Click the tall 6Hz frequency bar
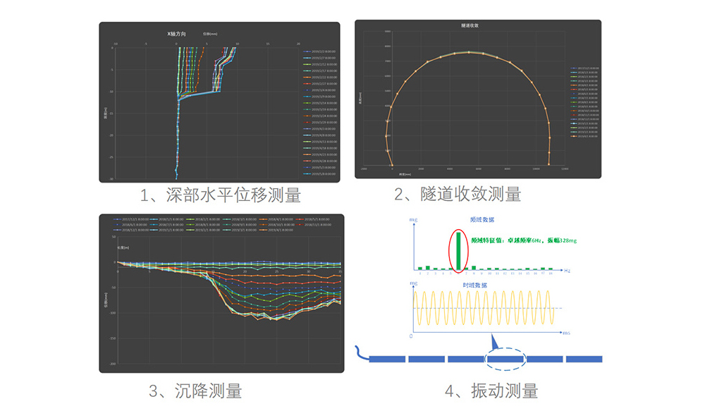The height and width of the screenshot is (411, 705). point(459,251)
